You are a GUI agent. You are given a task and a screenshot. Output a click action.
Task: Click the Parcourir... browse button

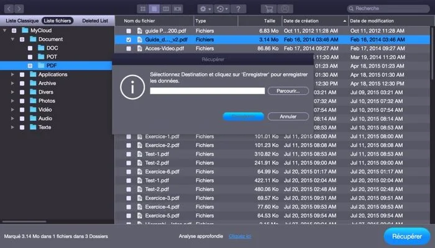[288, 91]
